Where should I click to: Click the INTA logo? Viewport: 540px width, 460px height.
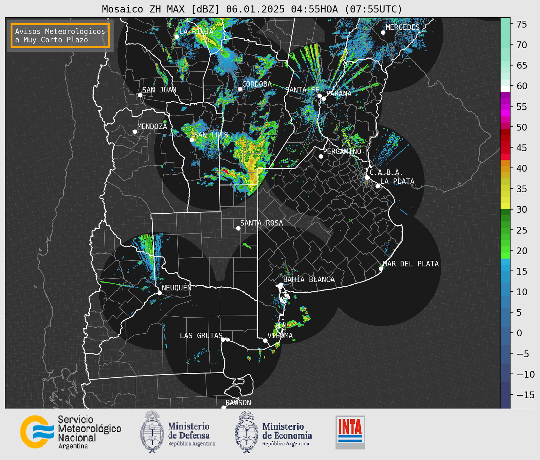point(350,432)
